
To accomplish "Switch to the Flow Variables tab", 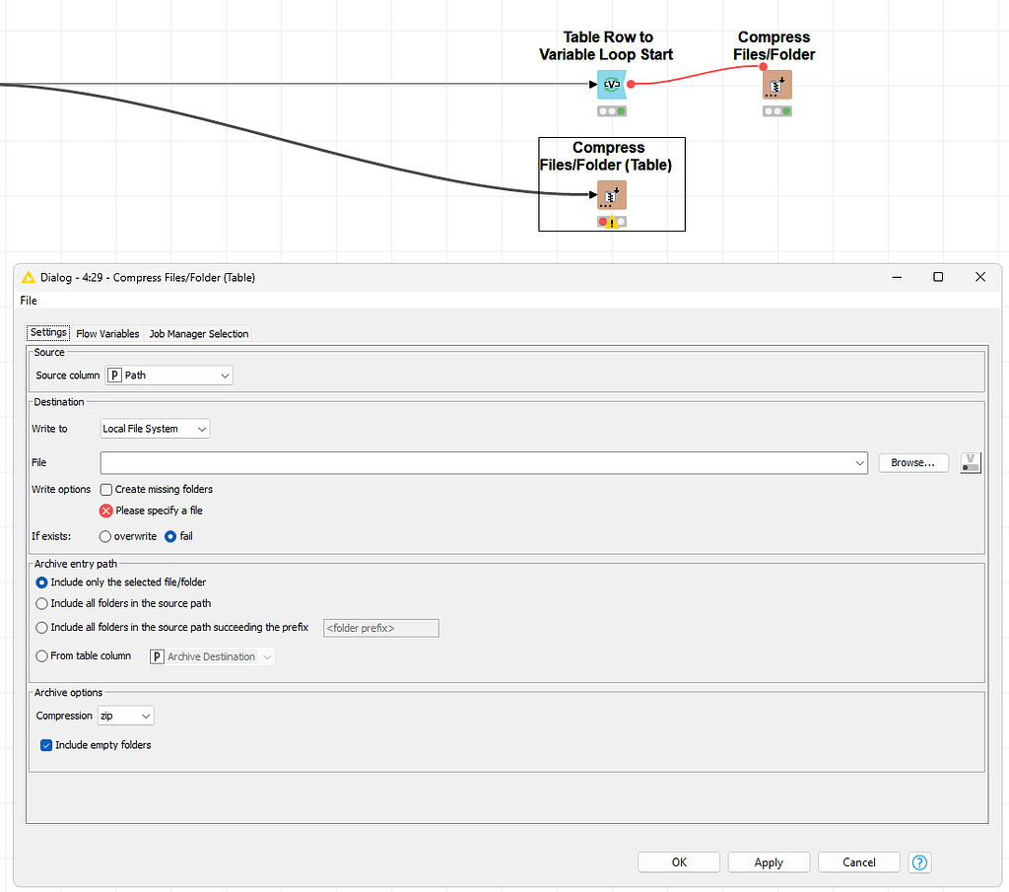I will coord(107,333).
